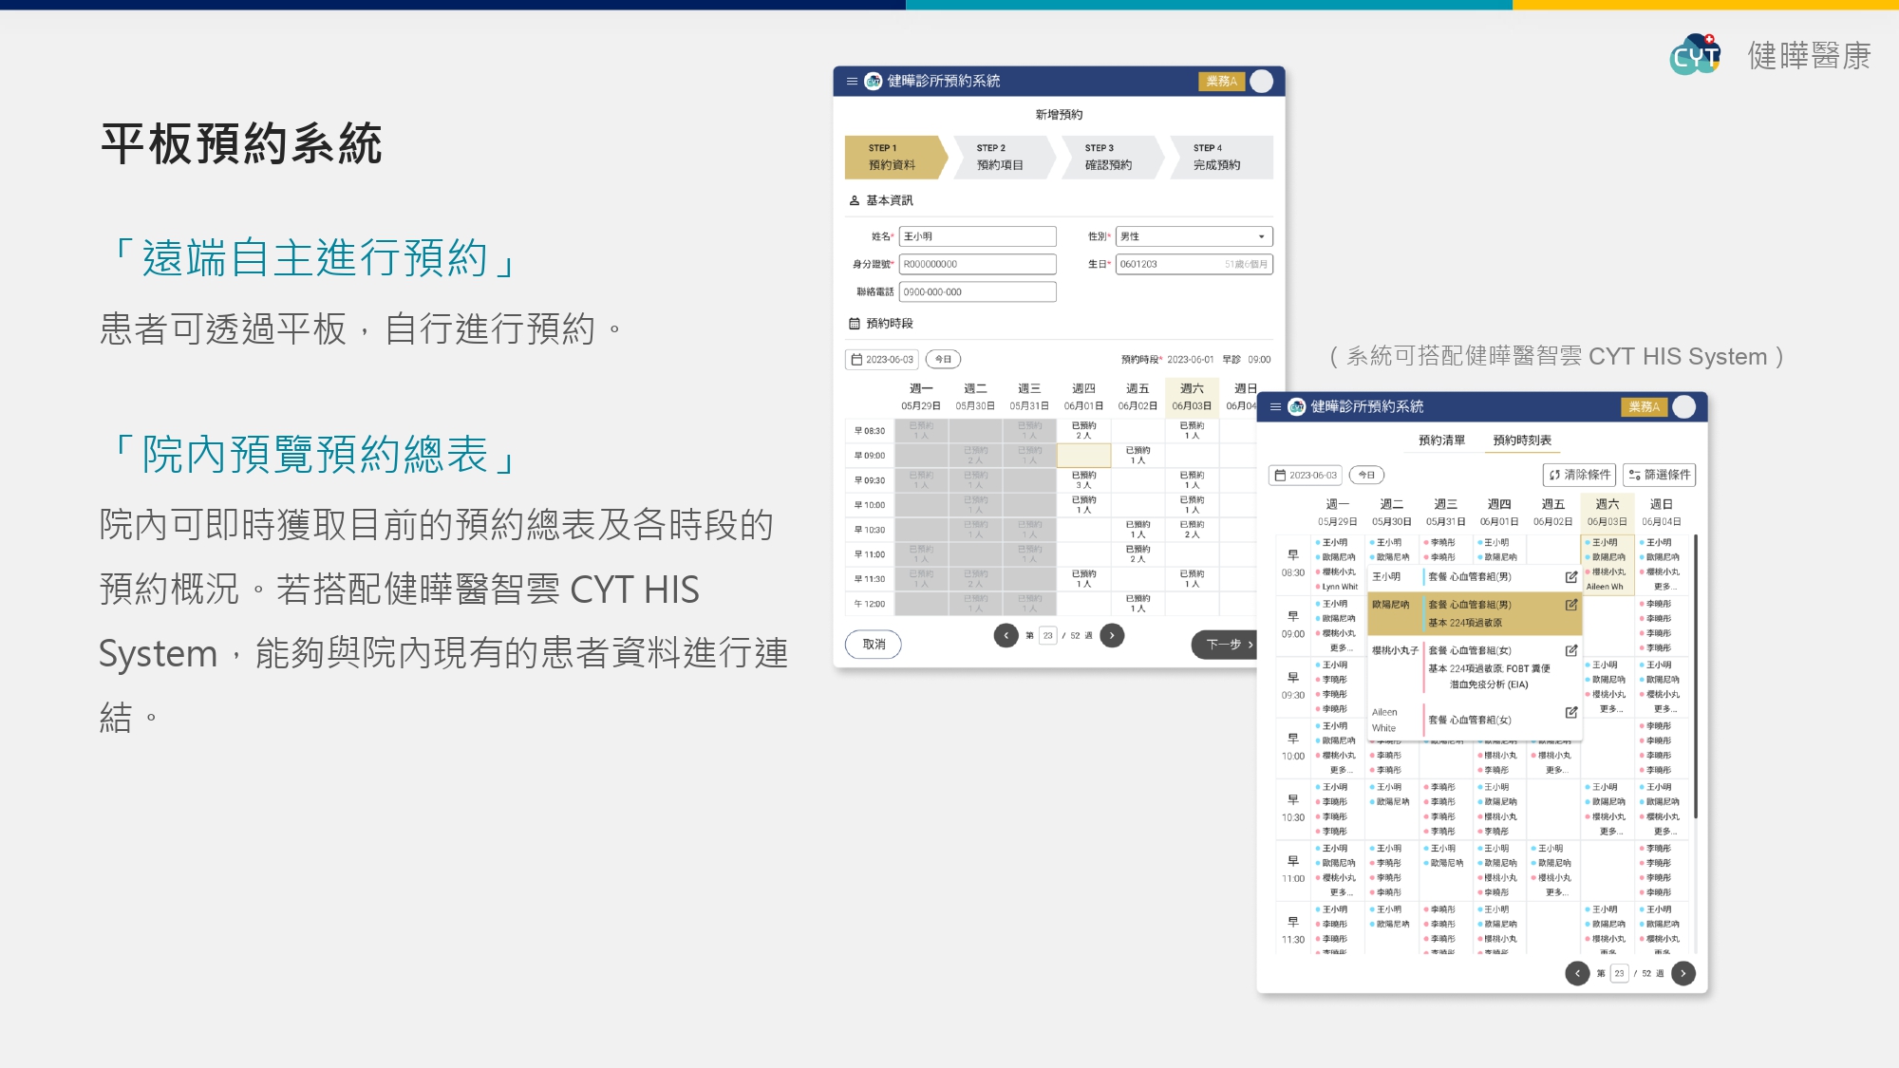The width and height of the screenshot is (1899, 1068).
Task: Select 週六 06月03日 column header in the 預約時刻表 window
Action: coord(1607,513)
